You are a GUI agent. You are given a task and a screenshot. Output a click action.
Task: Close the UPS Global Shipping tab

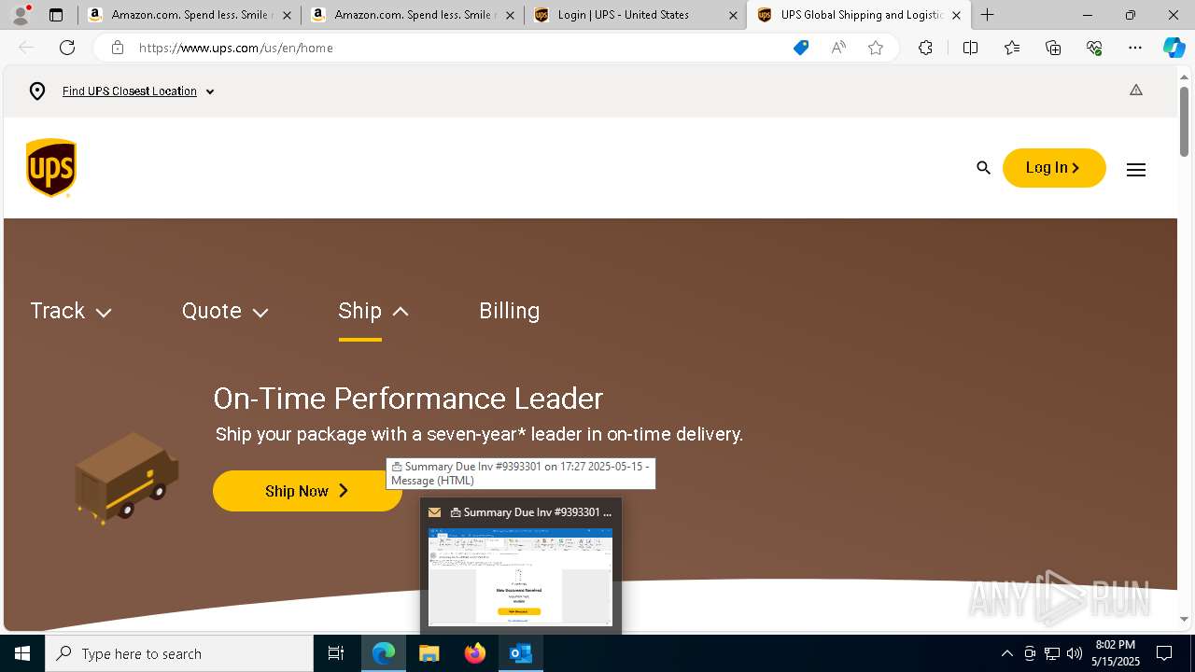click(956, 15)
